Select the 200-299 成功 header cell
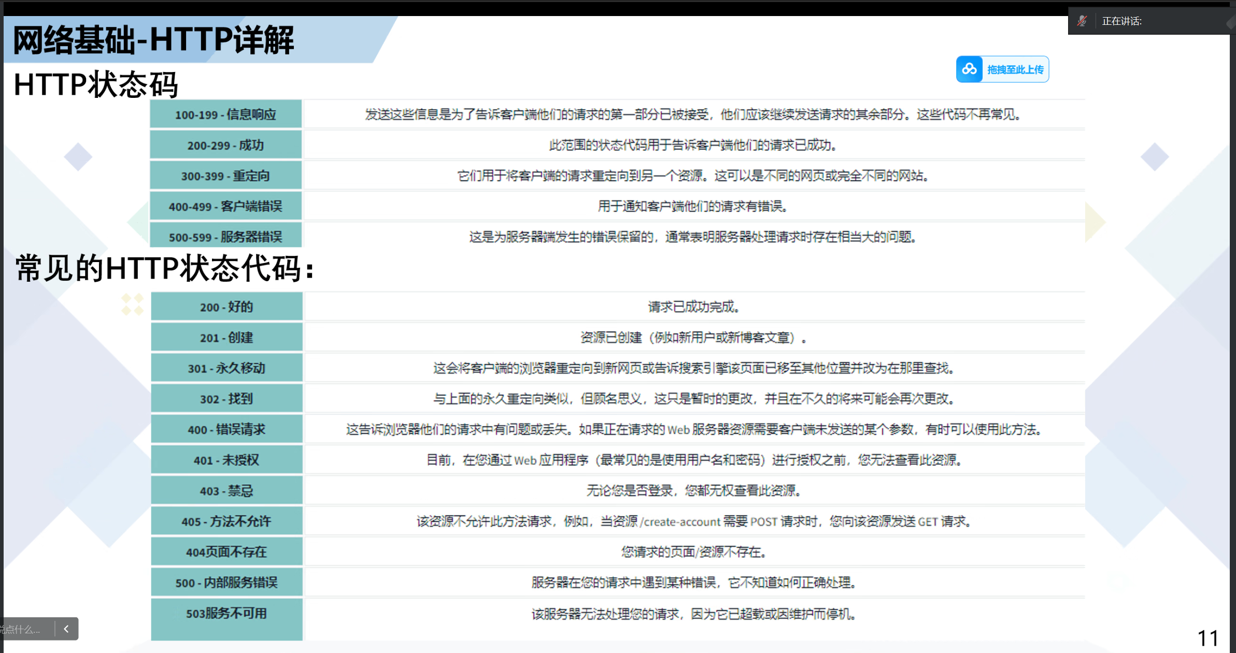Image resolution: width=1236 pixels, height=653 pixels. point(226,145)
